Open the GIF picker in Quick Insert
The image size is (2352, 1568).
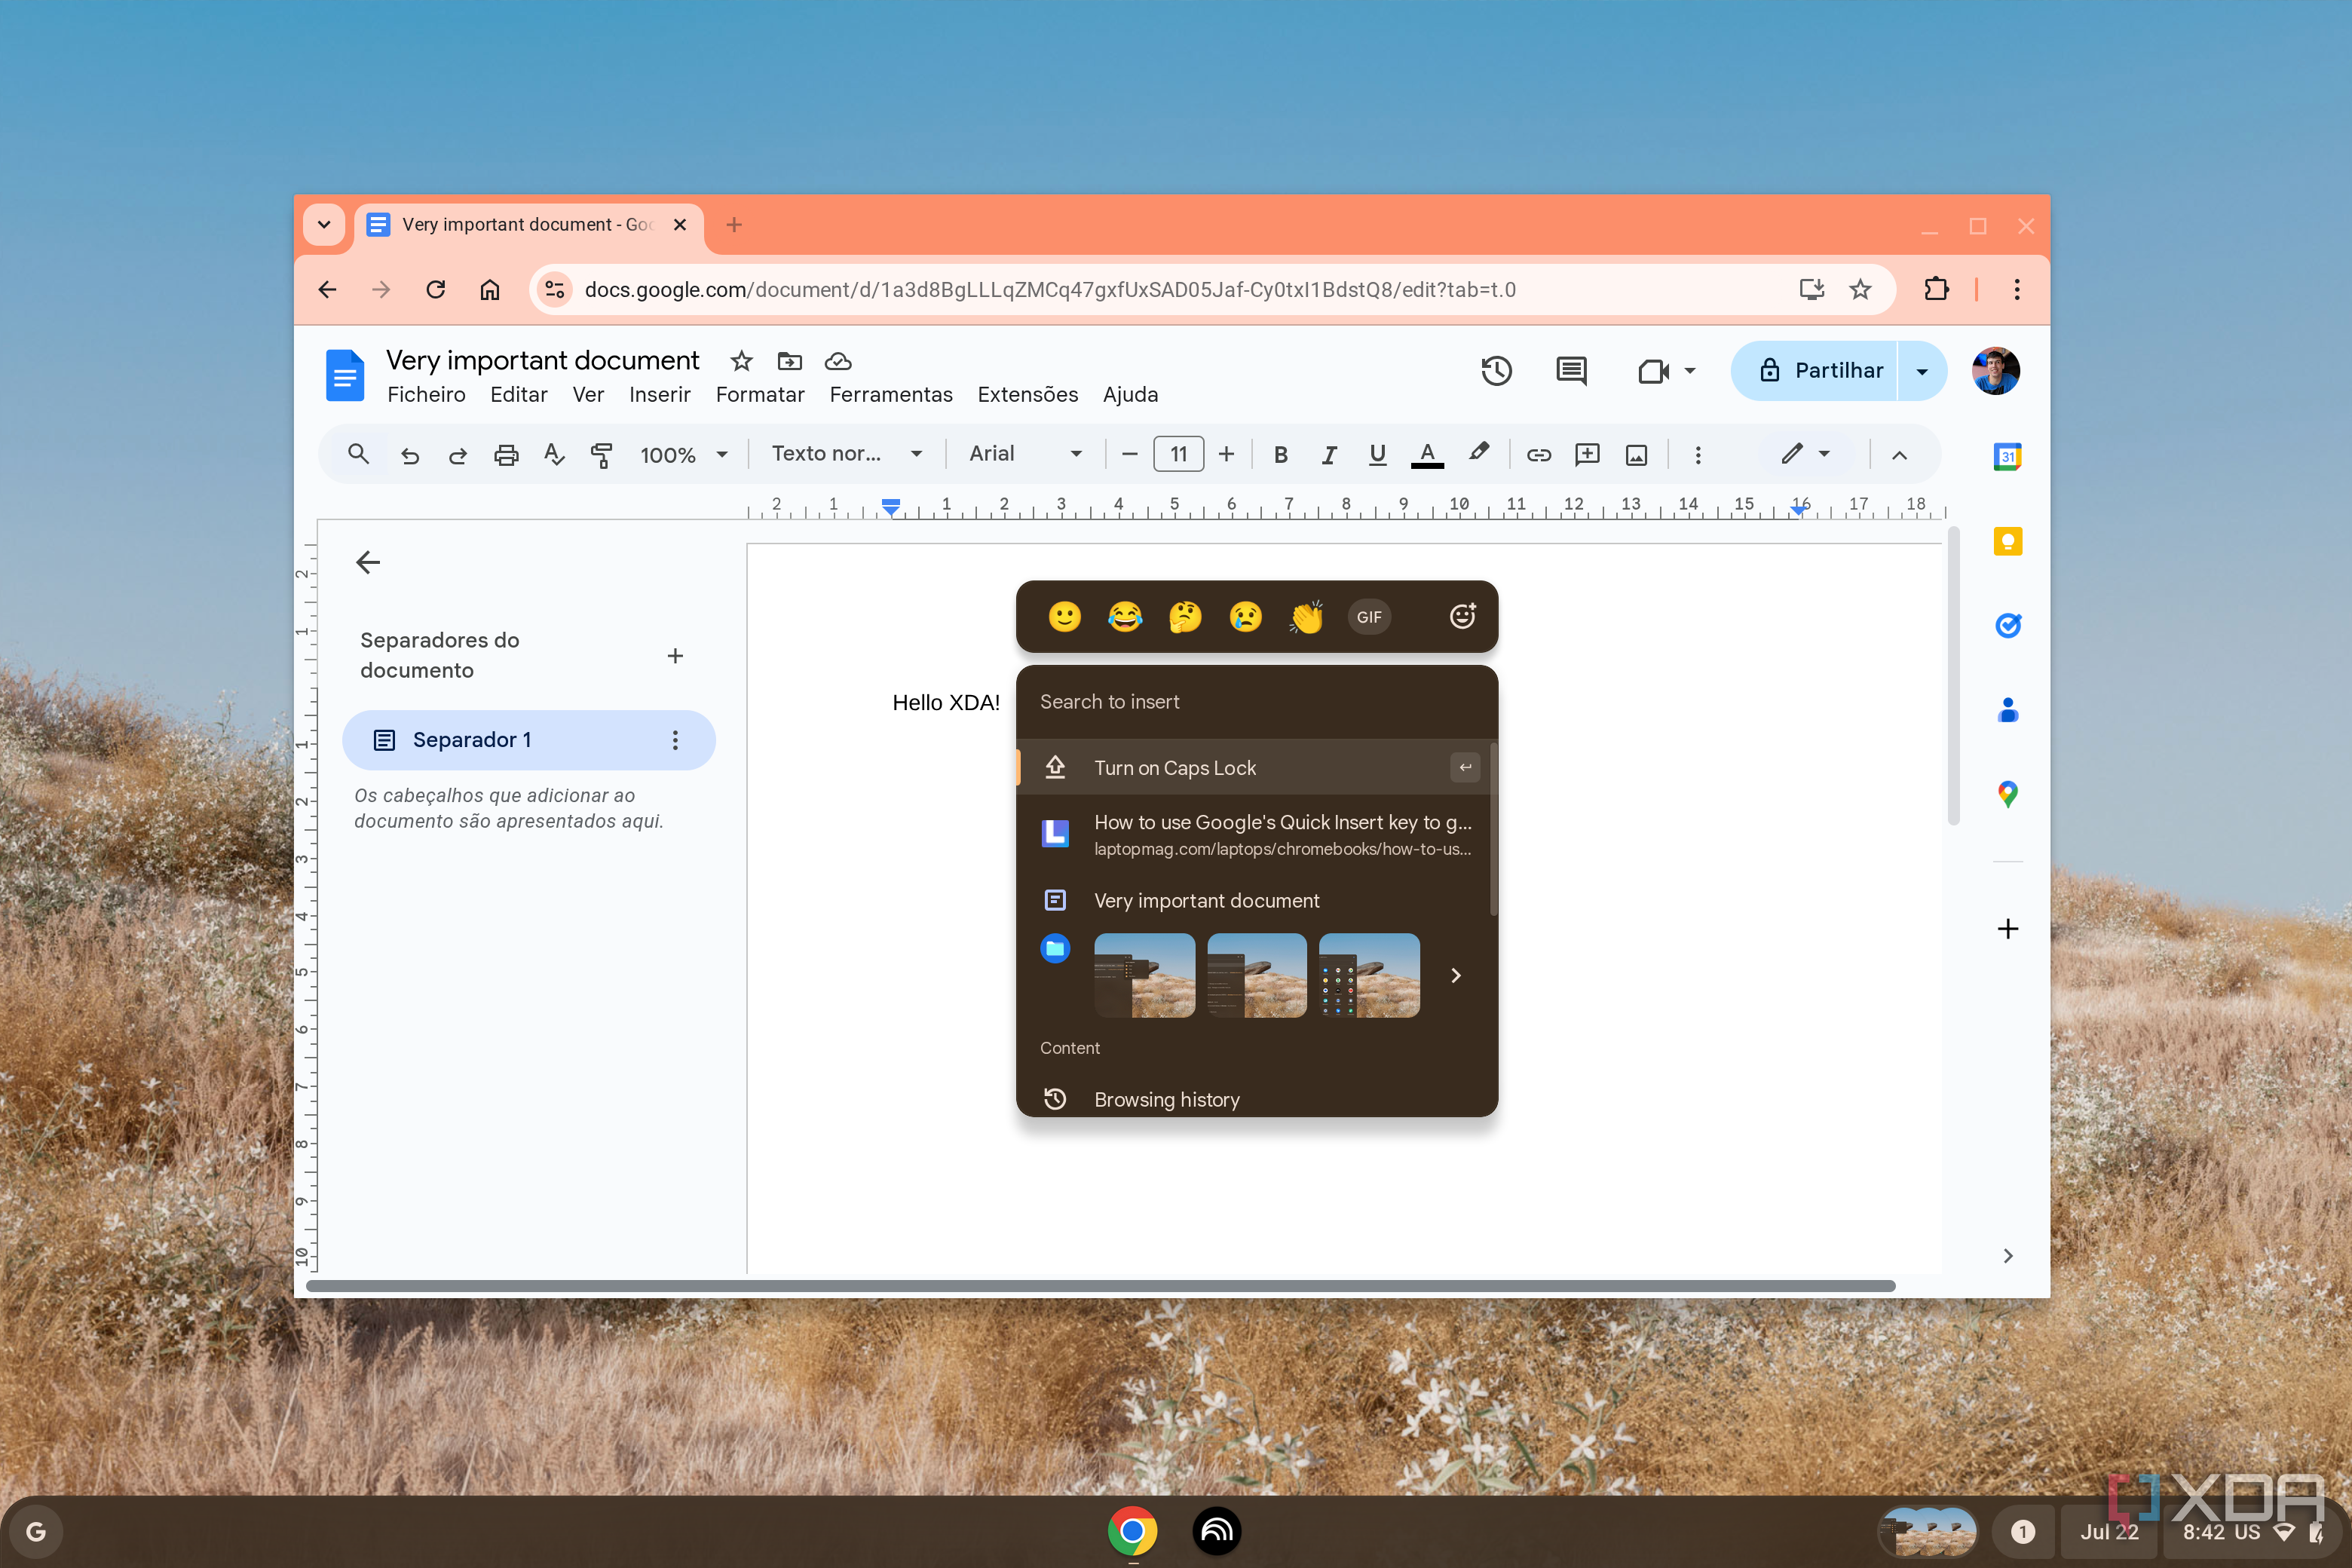pyautogui.click(x=1368, y=616)
